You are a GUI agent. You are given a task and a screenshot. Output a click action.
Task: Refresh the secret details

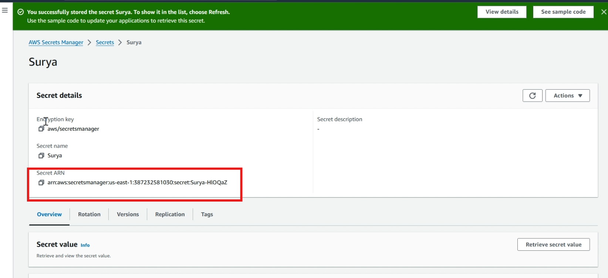tap(532, 96)
